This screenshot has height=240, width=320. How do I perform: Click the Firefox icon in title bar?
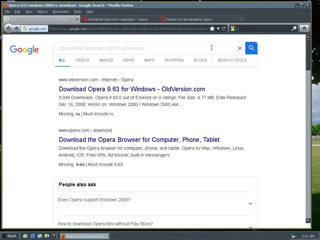[6, 5]
